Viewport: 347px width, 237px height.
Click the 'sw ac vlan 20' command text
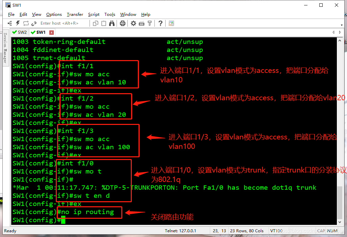coord(100,114)
